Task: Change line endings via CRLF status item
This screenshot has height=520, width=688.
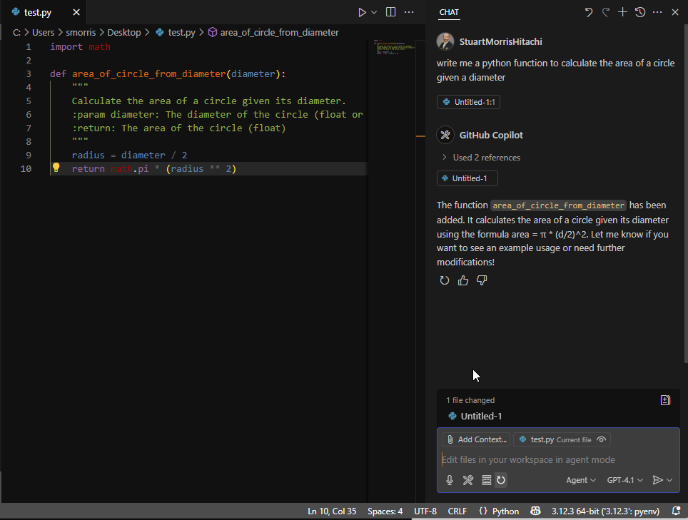Action: coord(457,511)
